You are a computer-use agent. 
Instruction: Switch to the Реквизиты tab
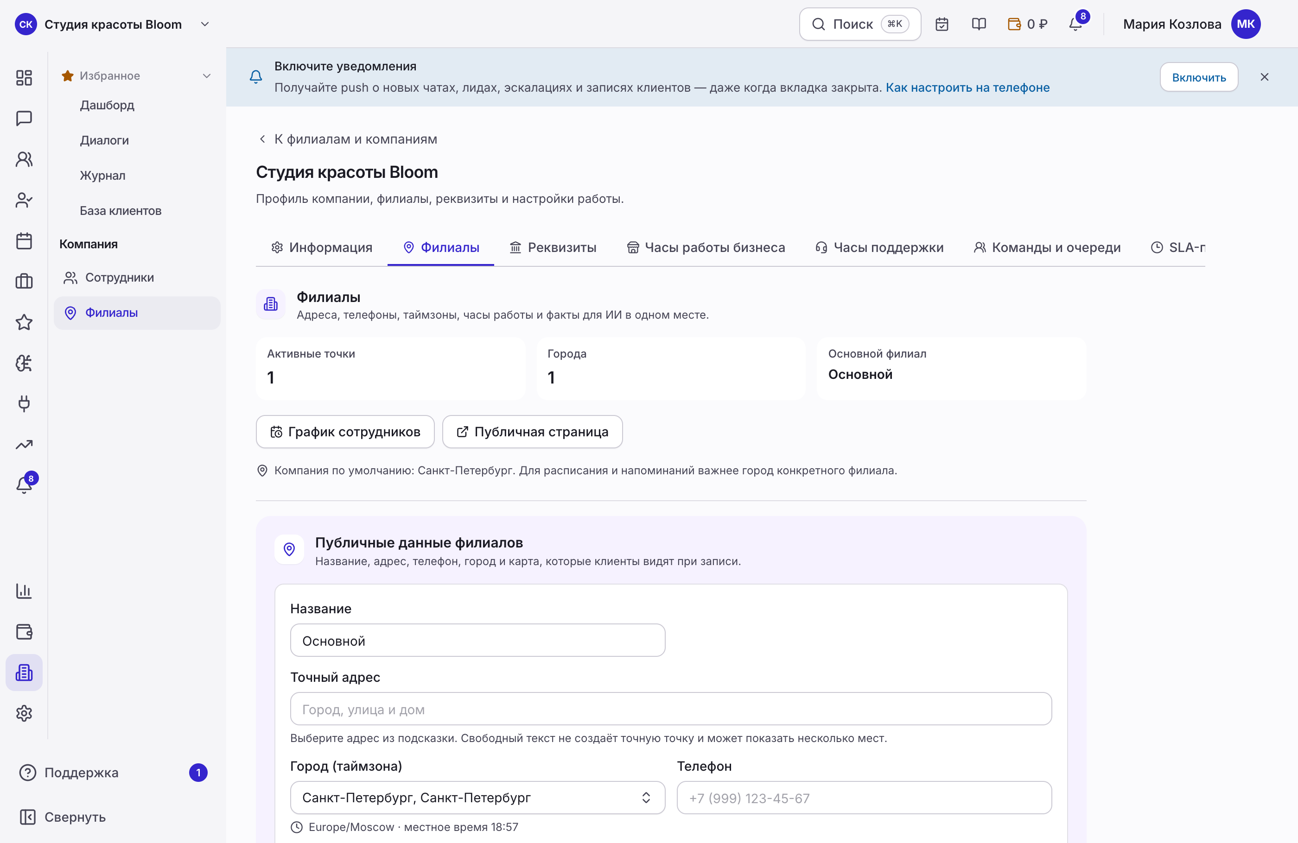pyautogui.click(x=553, y=247)
